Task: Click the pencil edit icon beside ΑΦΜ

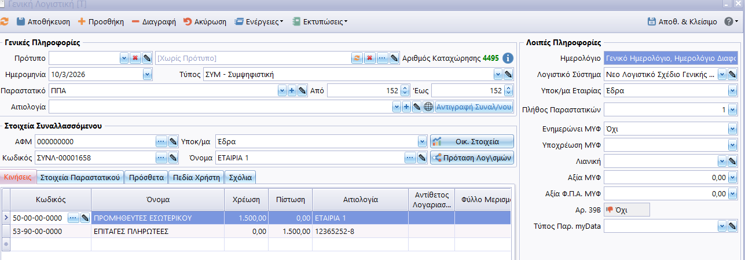Action: pos(173,142)
